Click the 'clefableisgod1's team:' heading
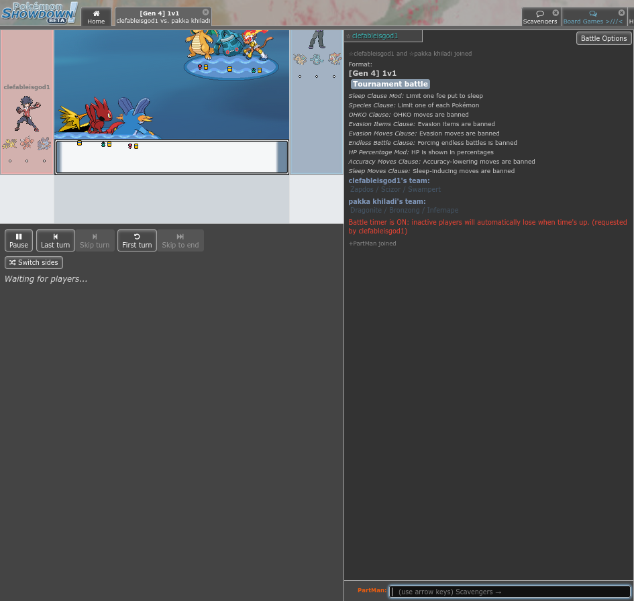The height and width of the screenshot is (601, 634). 389,180
